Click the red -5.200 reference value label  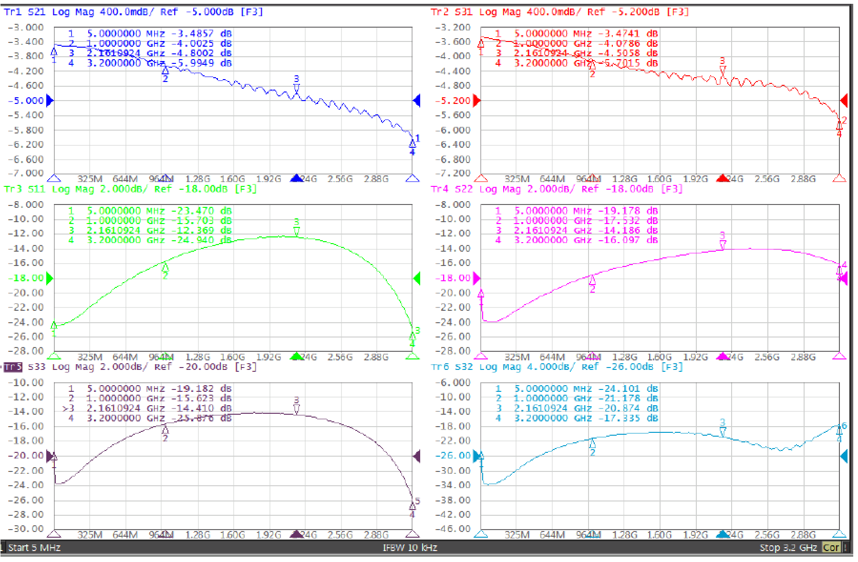tap(453, 101)
